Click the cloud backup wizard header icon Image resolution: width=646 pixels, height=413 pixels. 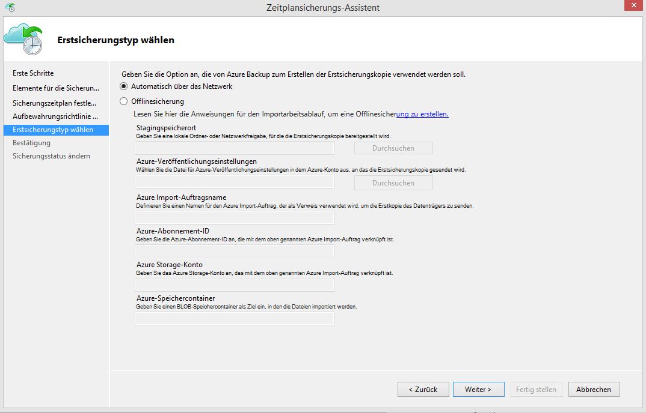[x=23, y=37]
